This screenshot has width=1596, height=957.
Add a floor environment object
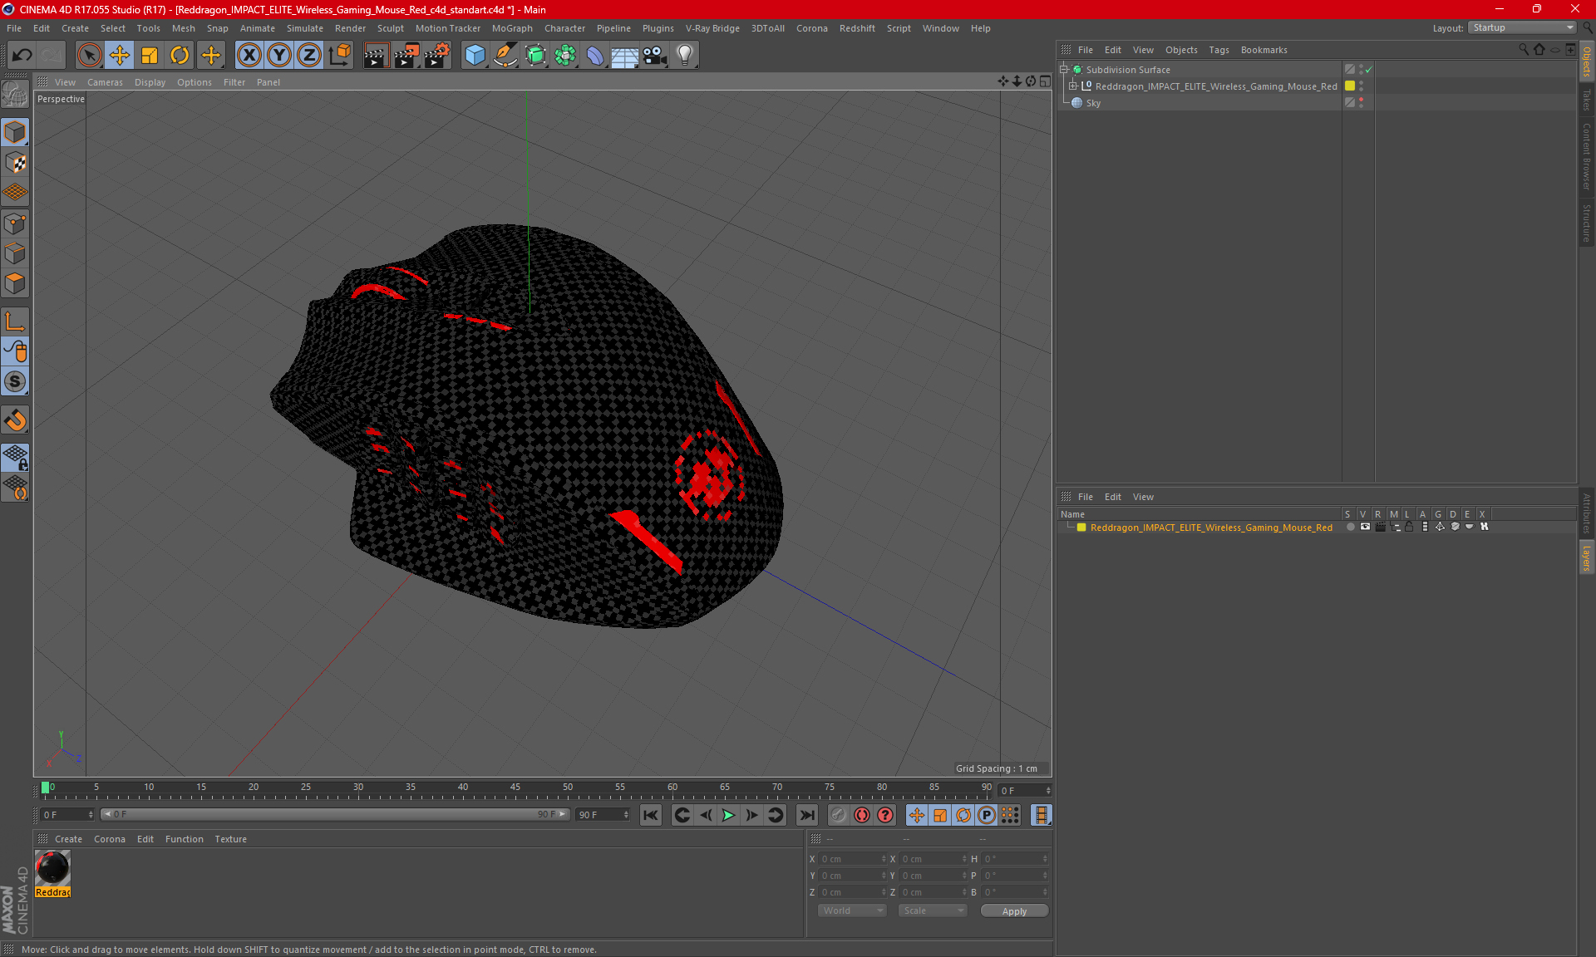(x=624, y=55)
